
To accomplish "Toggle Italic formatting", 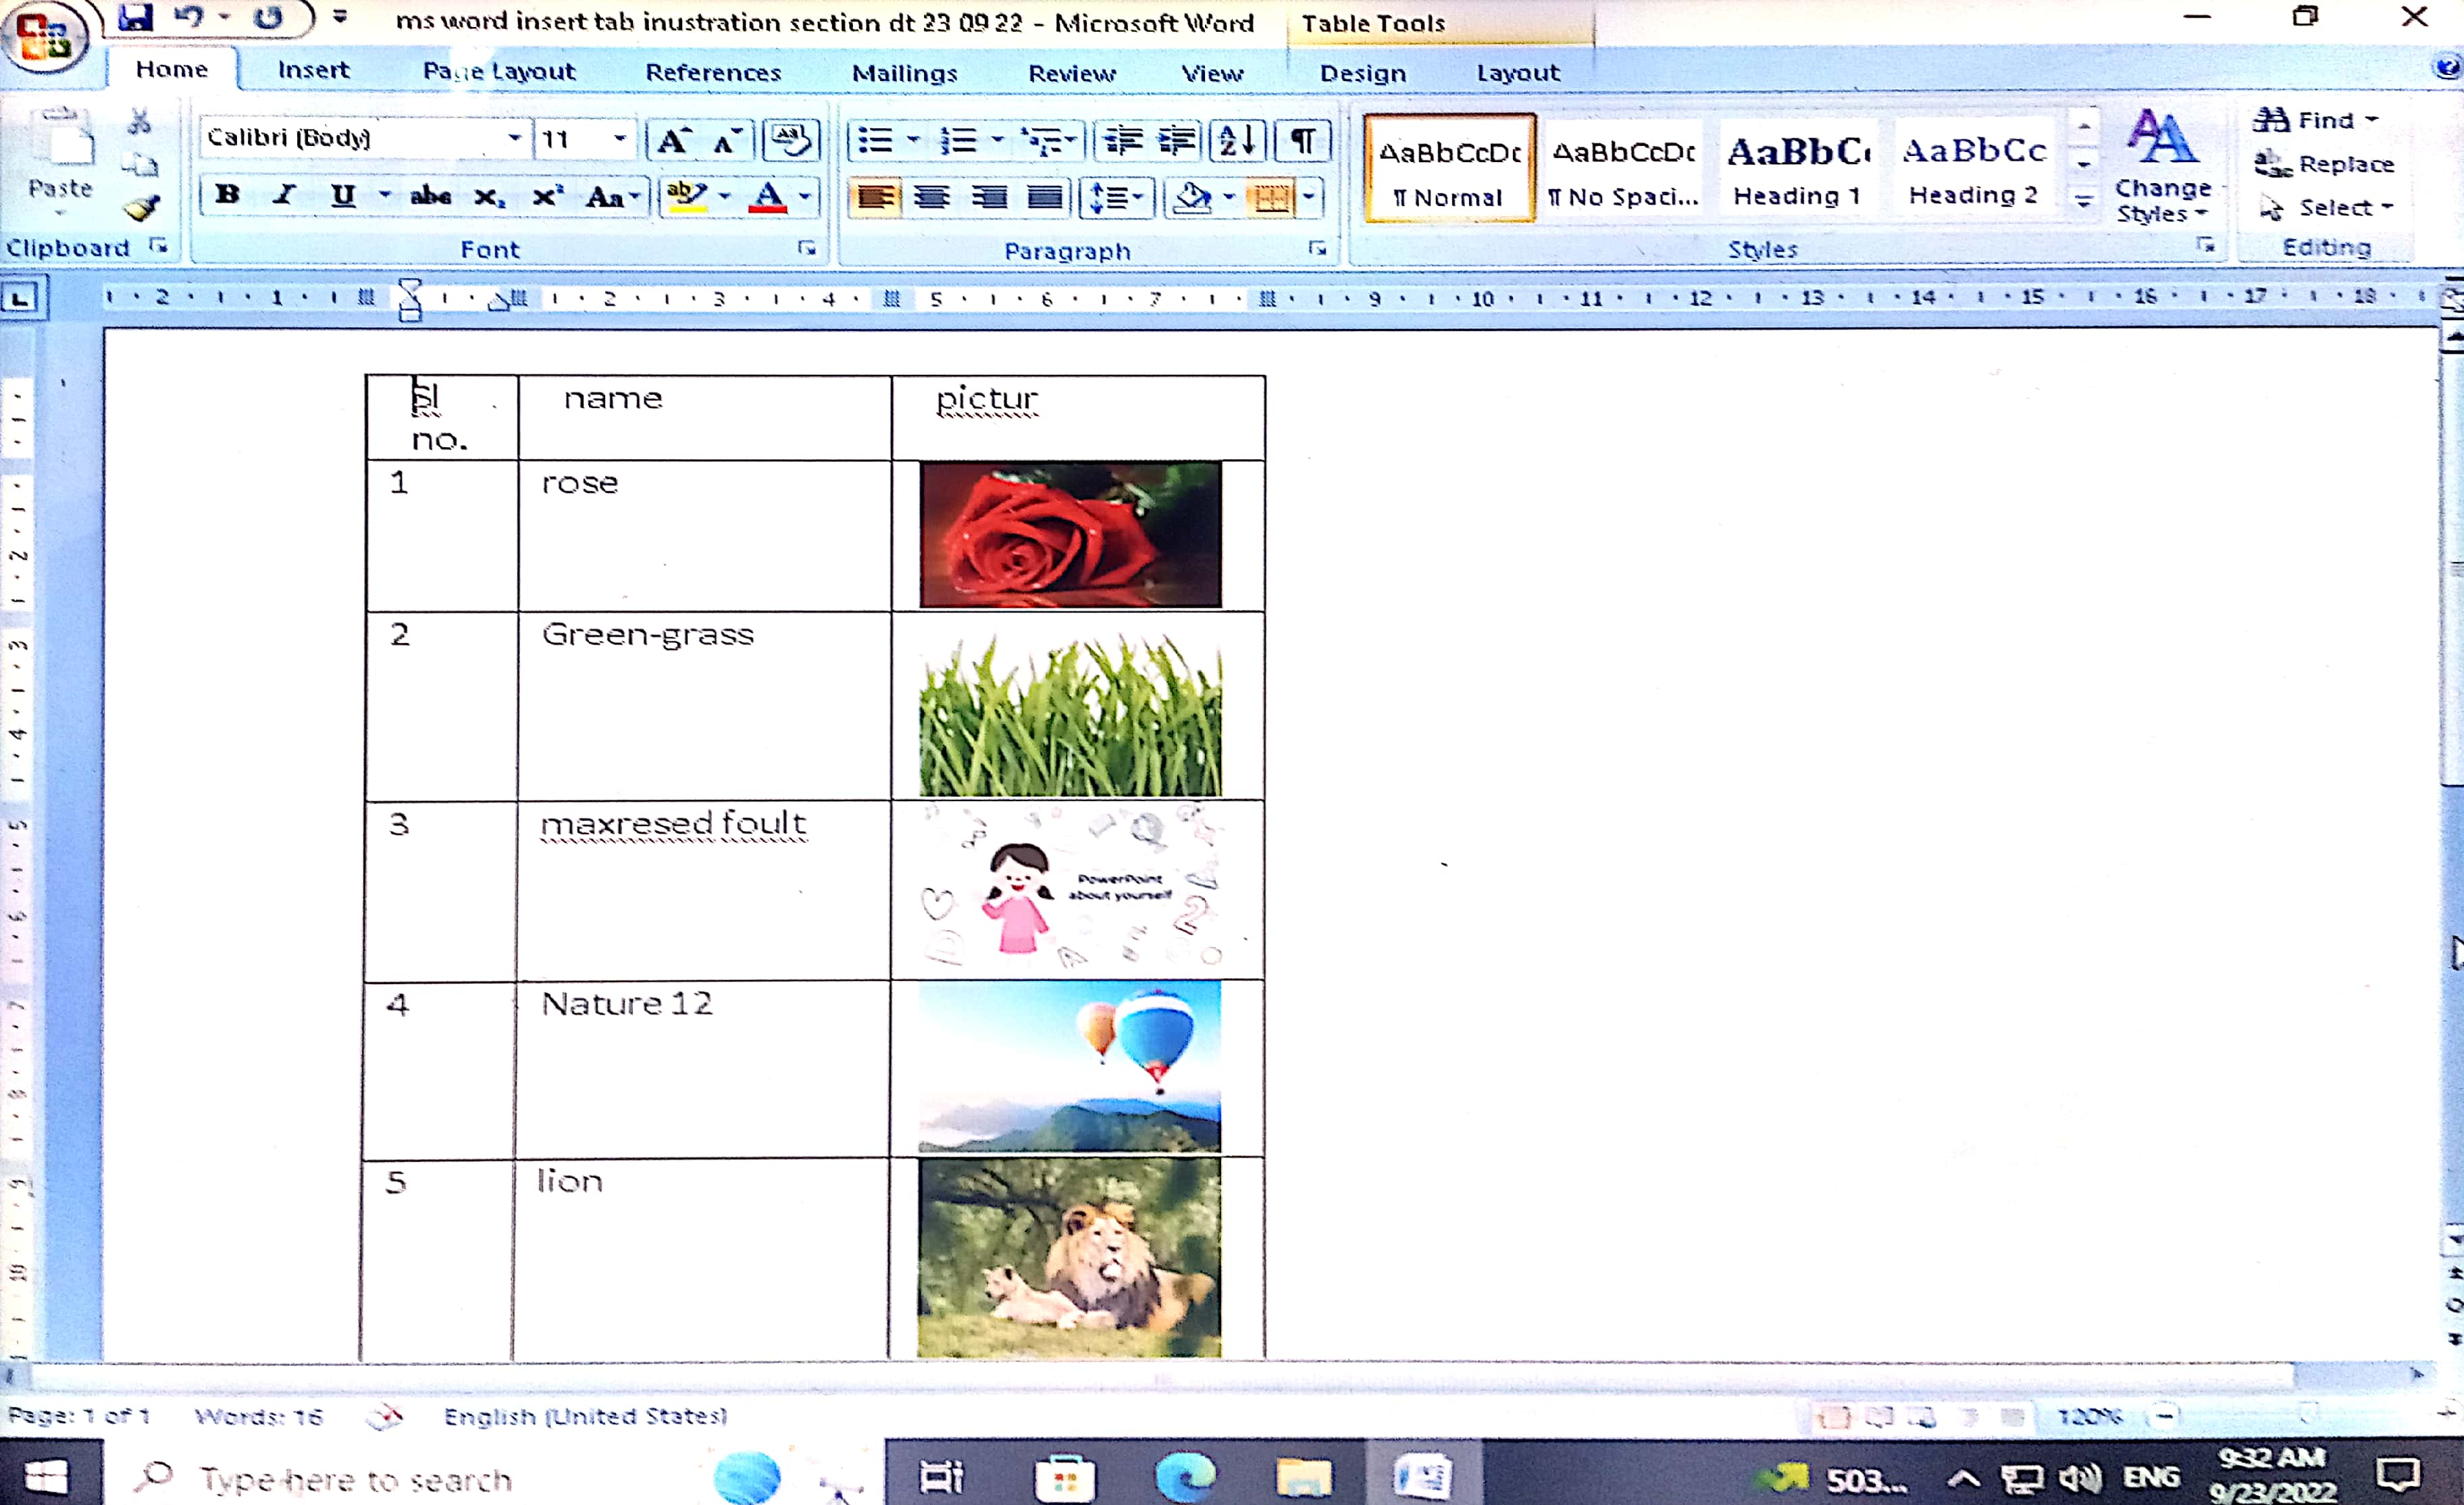I will click(x=285, y=195).
